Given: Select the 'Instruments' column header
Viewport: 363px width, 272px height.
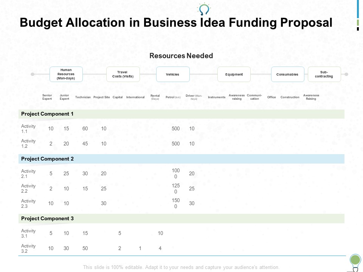Looking at the screenshot, I should pos(216,97).
